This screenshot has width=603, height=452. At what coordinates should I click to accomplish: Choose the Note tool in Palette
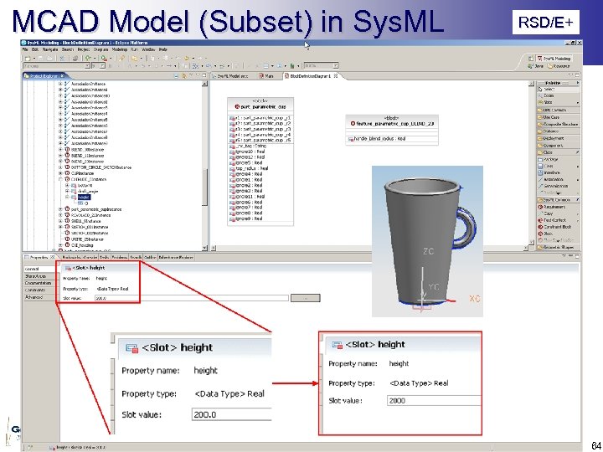pos(558,102)
